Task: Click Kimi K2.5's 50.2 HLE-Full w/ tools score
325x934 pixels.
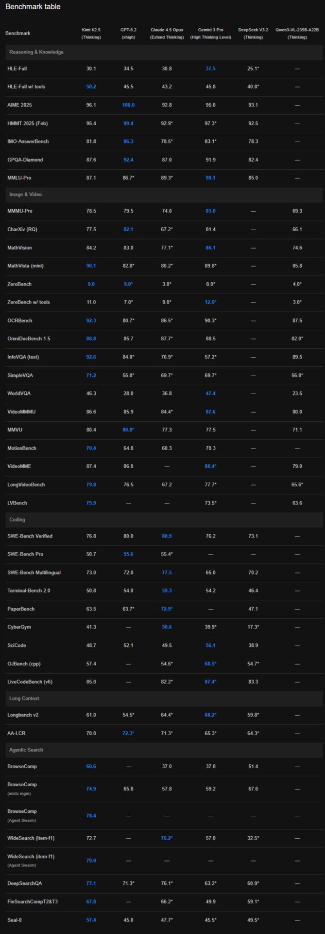Action: click(91, 87)
